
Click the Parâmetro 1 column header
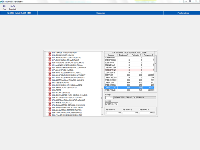pos(124,55)
